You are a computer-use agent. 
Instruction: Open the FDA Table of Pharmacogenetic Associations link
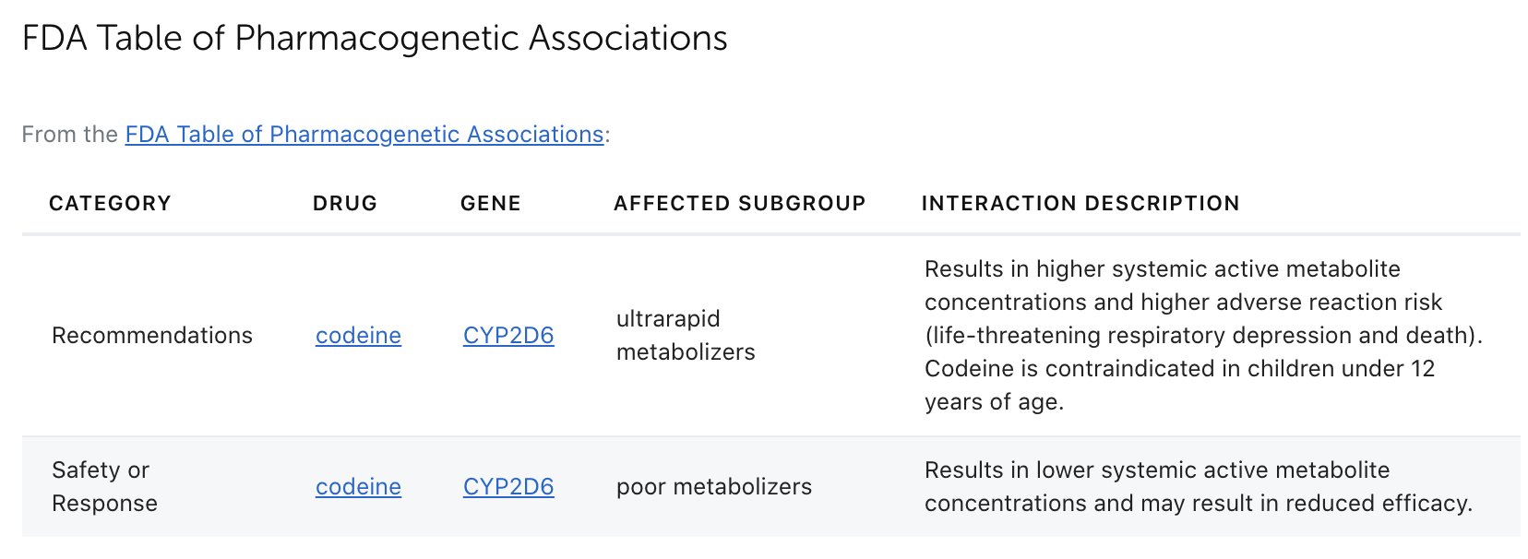click(x=364, y=134)
